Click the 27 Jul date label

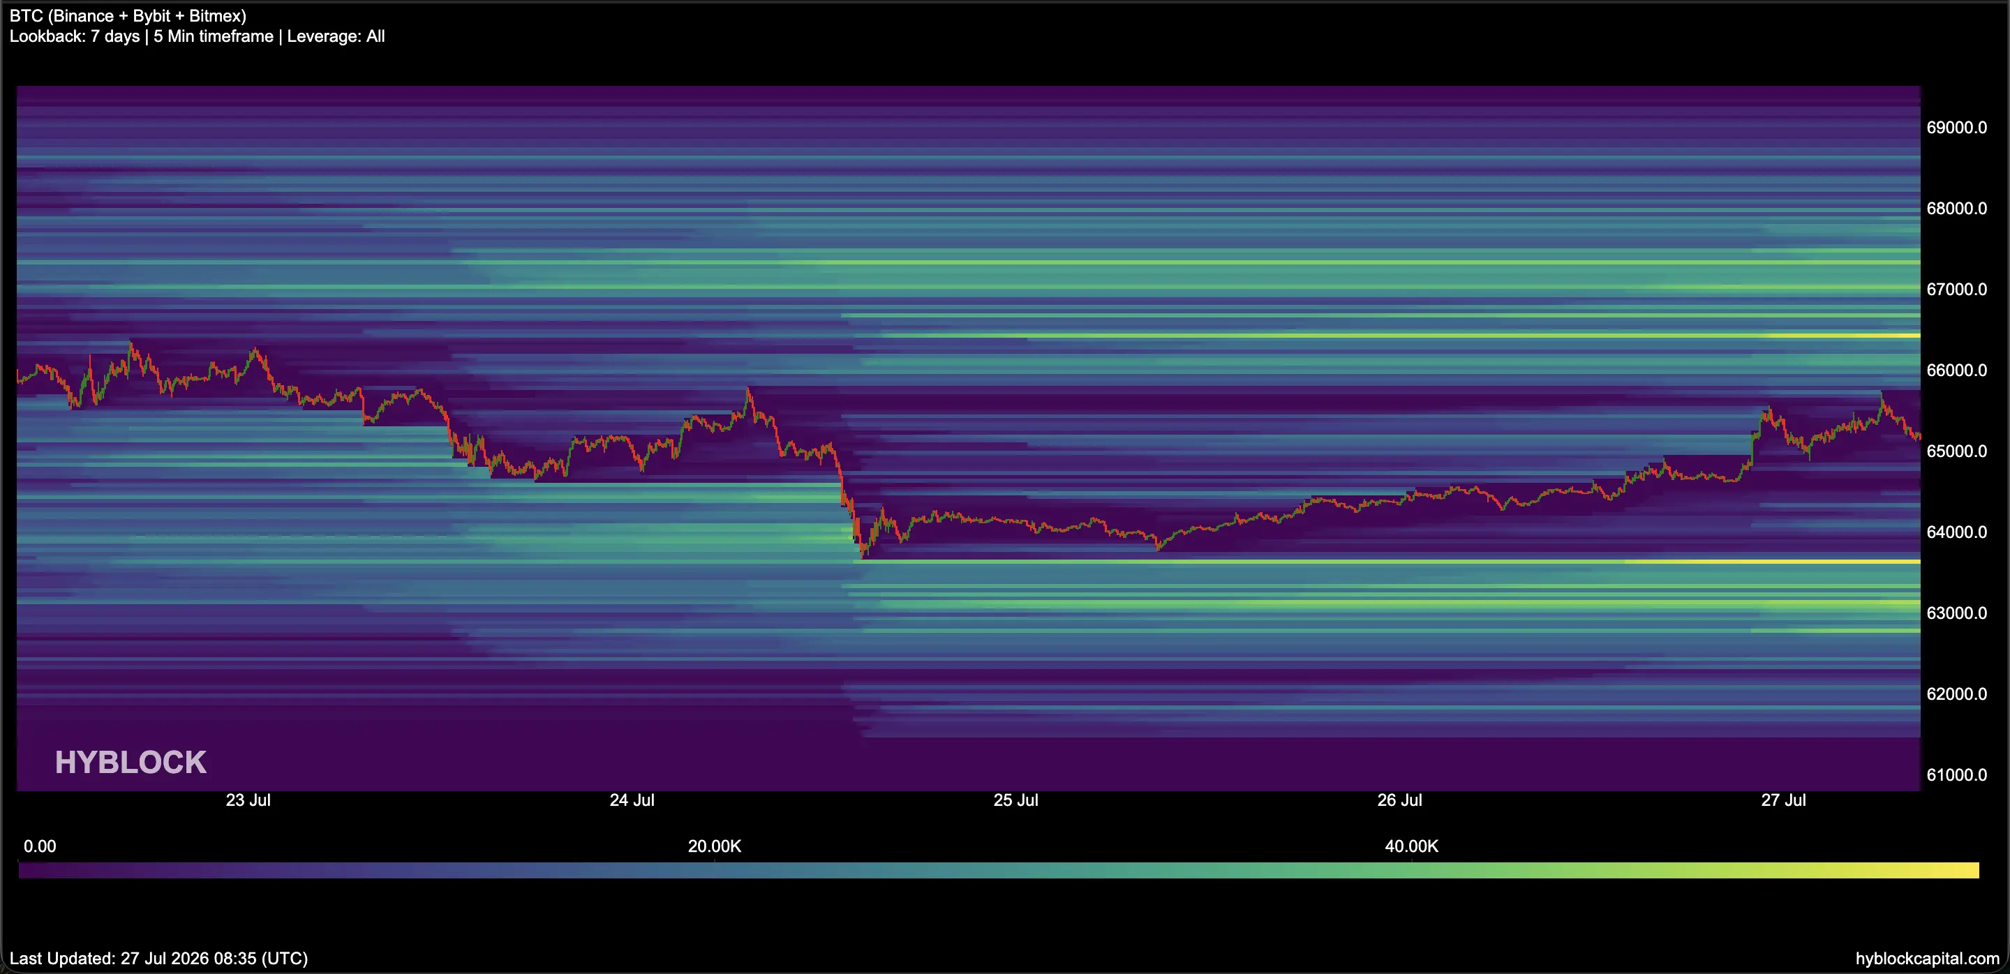[1784, 800]
